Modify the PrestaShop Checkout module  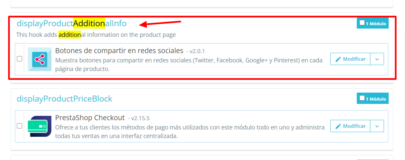point(350,126)
